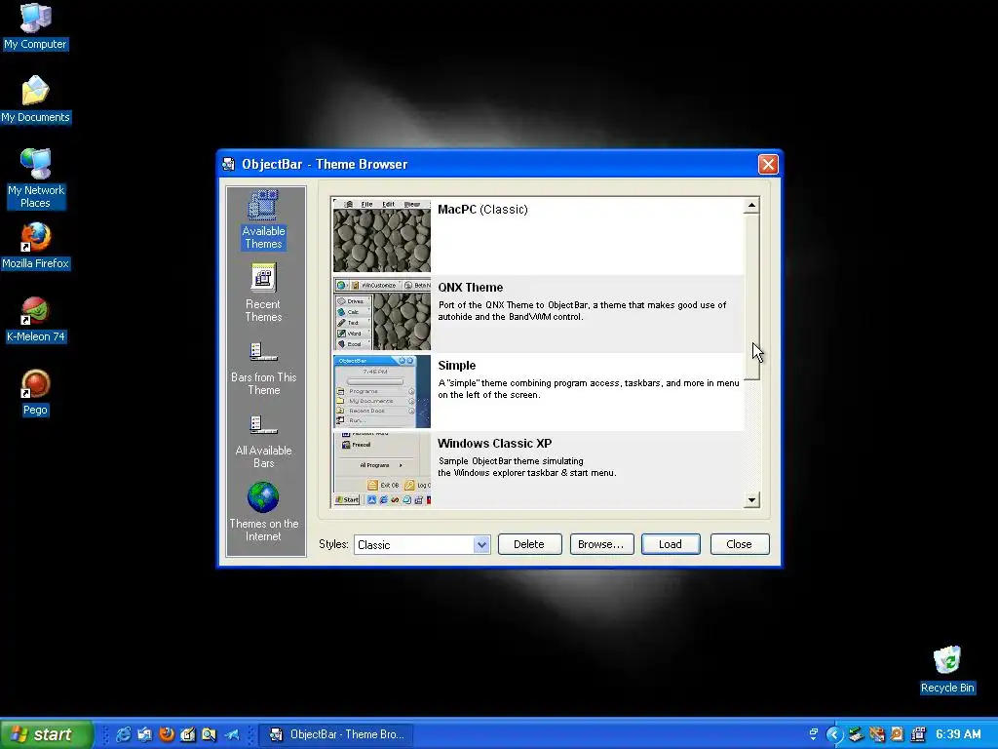Click the Simple theme title text

[456, 366]
